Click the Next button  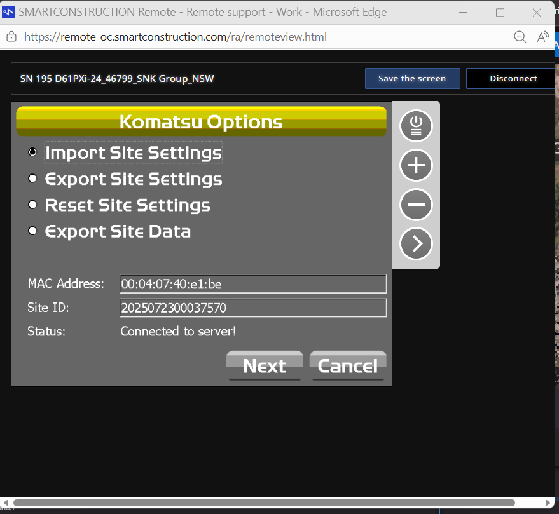coord(265,366)
